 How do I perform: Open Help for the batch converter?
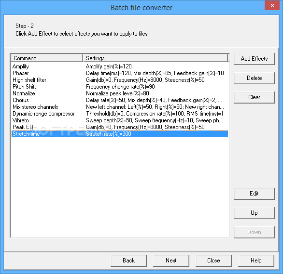(x=256, y=261)
